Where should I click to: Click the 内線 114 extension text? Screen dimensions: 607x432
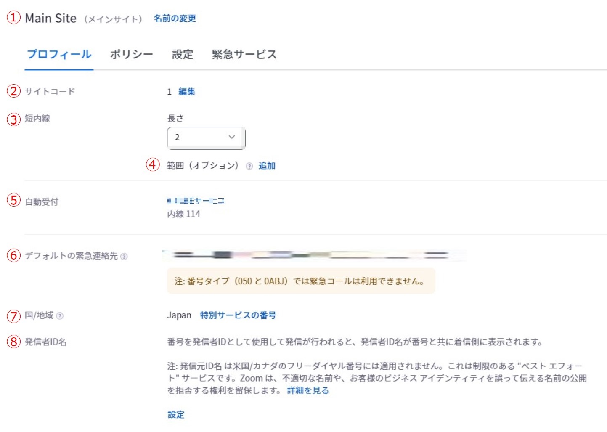click(184, 214)
